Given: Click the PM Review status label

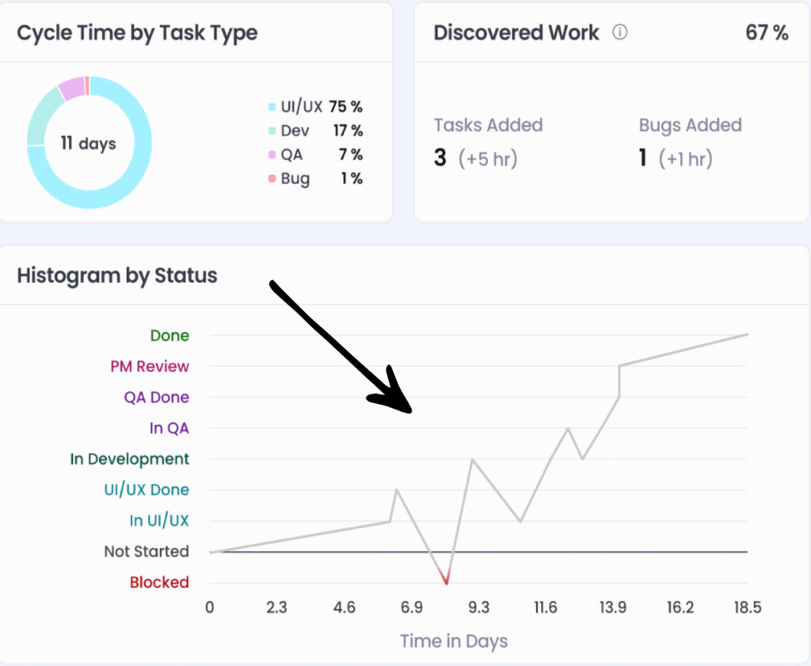Looking at the screenshot, I should tap(150, 366).
